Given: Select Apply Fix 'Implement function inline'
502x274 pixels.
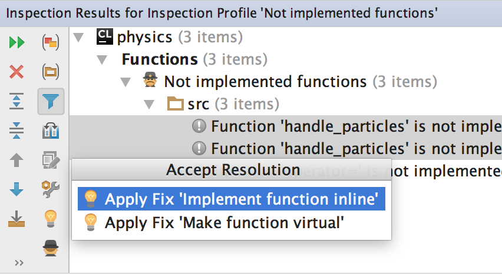Looking at the screenshot, I should point(240,199).
